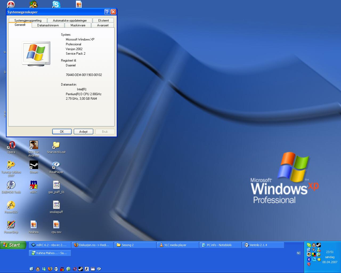Switch to Systemgjenoppretting tab
The image size is (341, 273).
pyautogui.click(x=28, y=21)
